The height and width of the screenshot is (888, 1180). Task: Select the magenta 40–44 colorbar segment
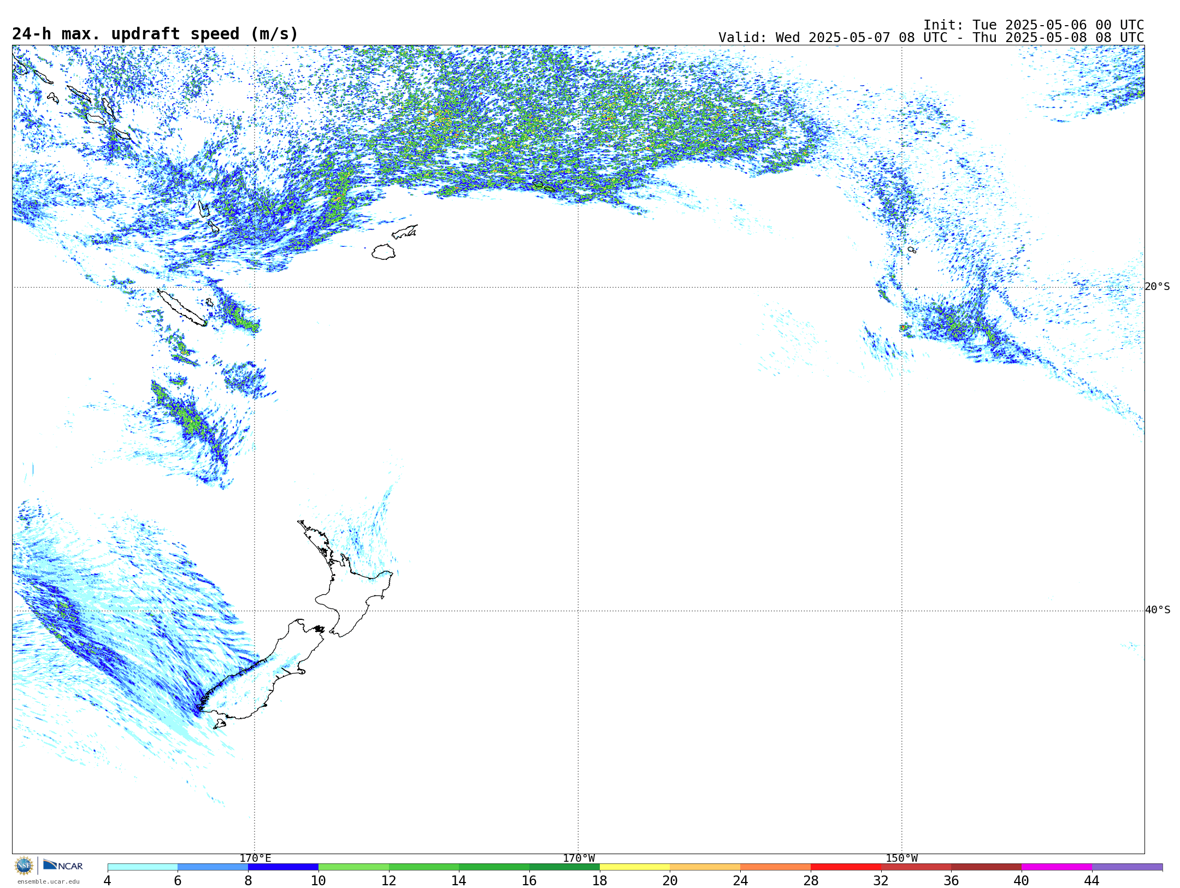(1057, 867)
